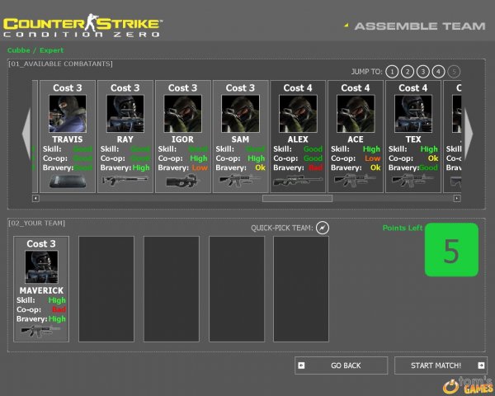The image size is (495, 396).
Task: Select Sam's portrait
Action: click(x=241, y=114)
